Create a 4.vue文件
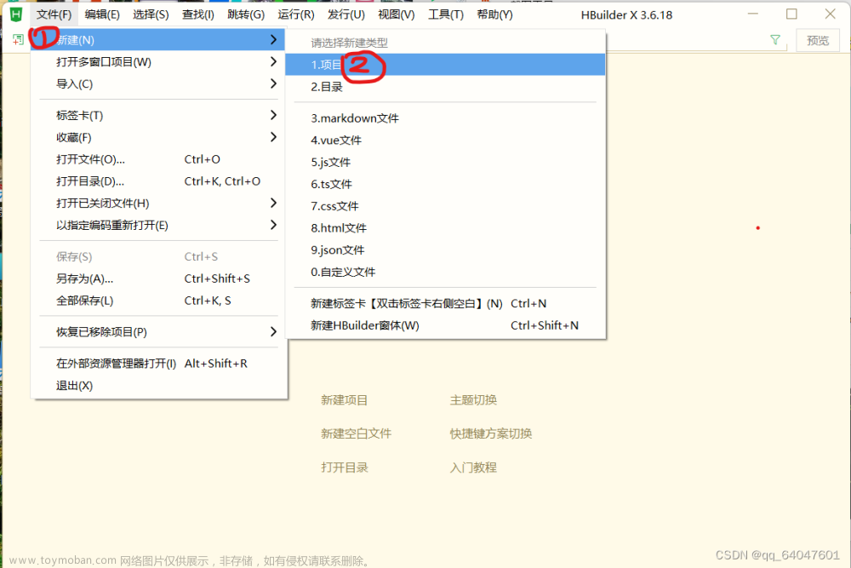The width and height of the screenshot is (851, 568). coord(445,141)
